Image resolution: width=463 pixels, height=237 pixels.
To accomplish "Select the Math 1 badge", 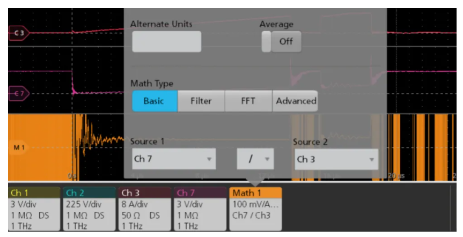I will coord(255,209).
